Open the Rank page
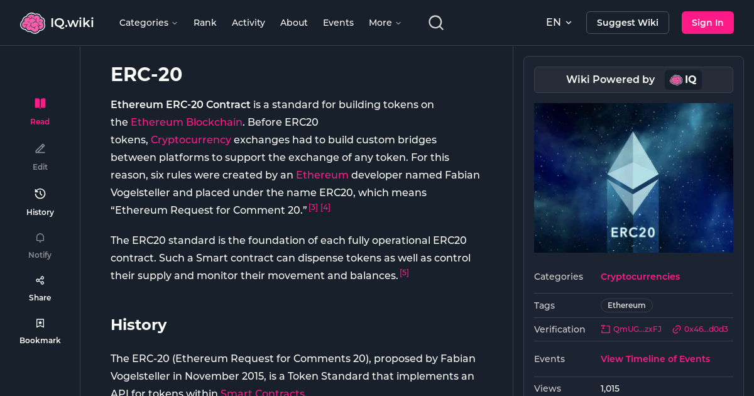 [205, 23]
